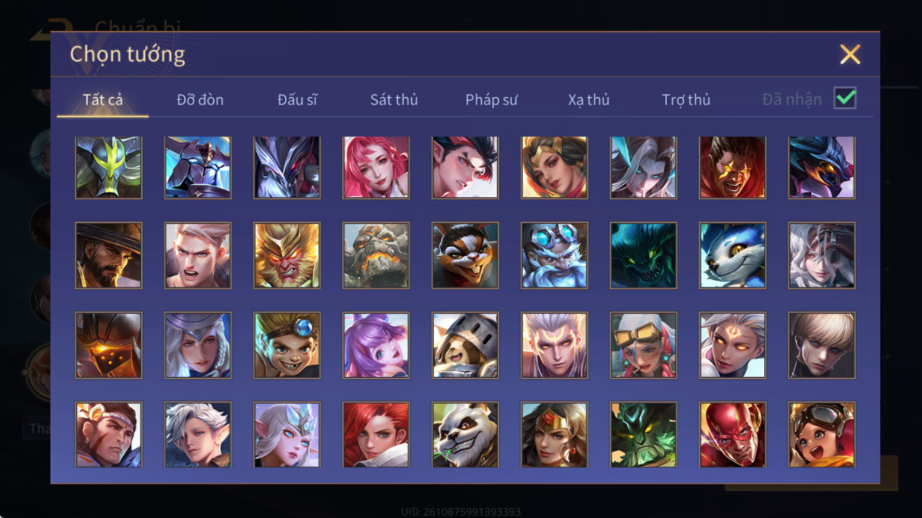Pick the aviator goggles girl hero portrait
This screenshot has height=518, width=922.
822,435
